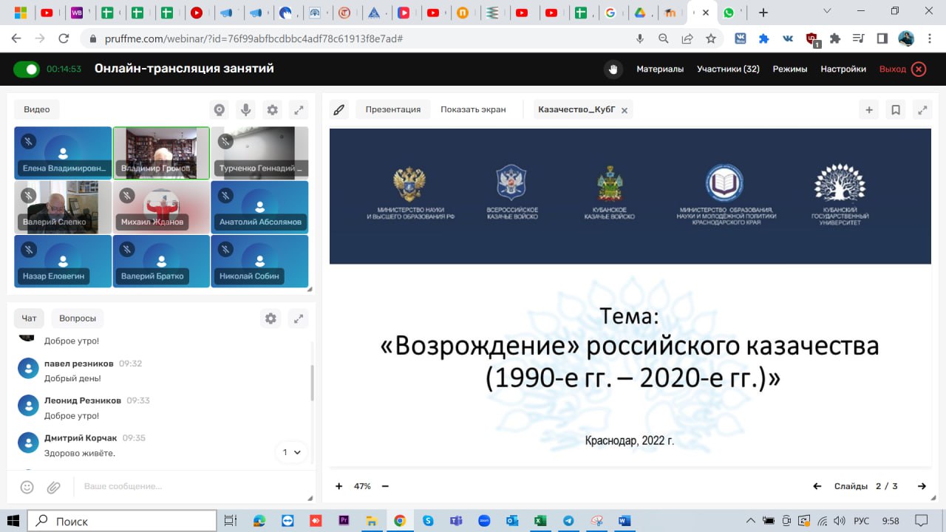Reload the browser page
This screenshot has height=532, width=946.
point(64,38)
